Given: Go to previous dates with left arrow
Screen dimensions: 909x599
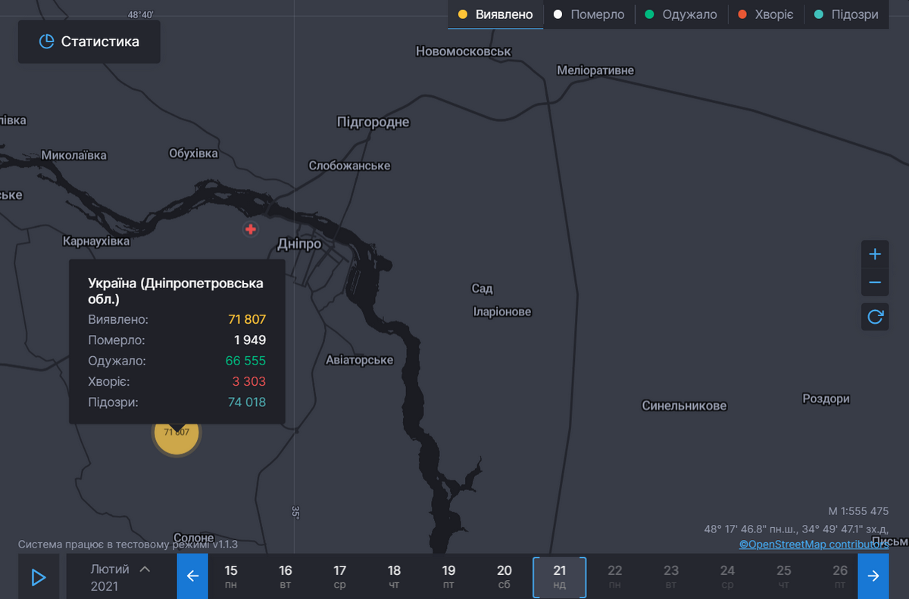Looking at the screenshot, I should click(x=192, y=576).
